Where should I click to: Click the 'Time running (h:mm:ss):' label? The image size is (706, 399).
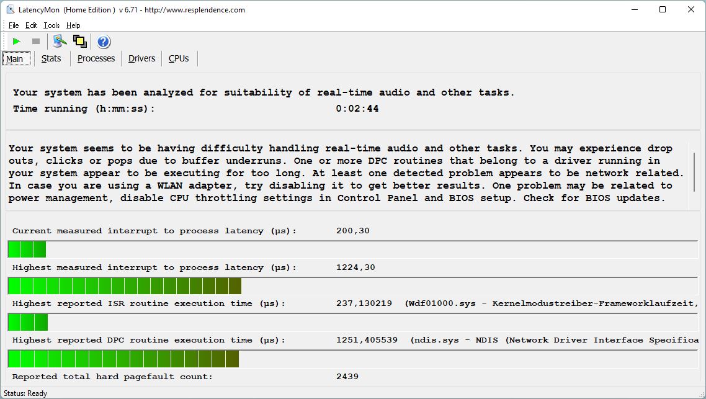coord(84,109)
